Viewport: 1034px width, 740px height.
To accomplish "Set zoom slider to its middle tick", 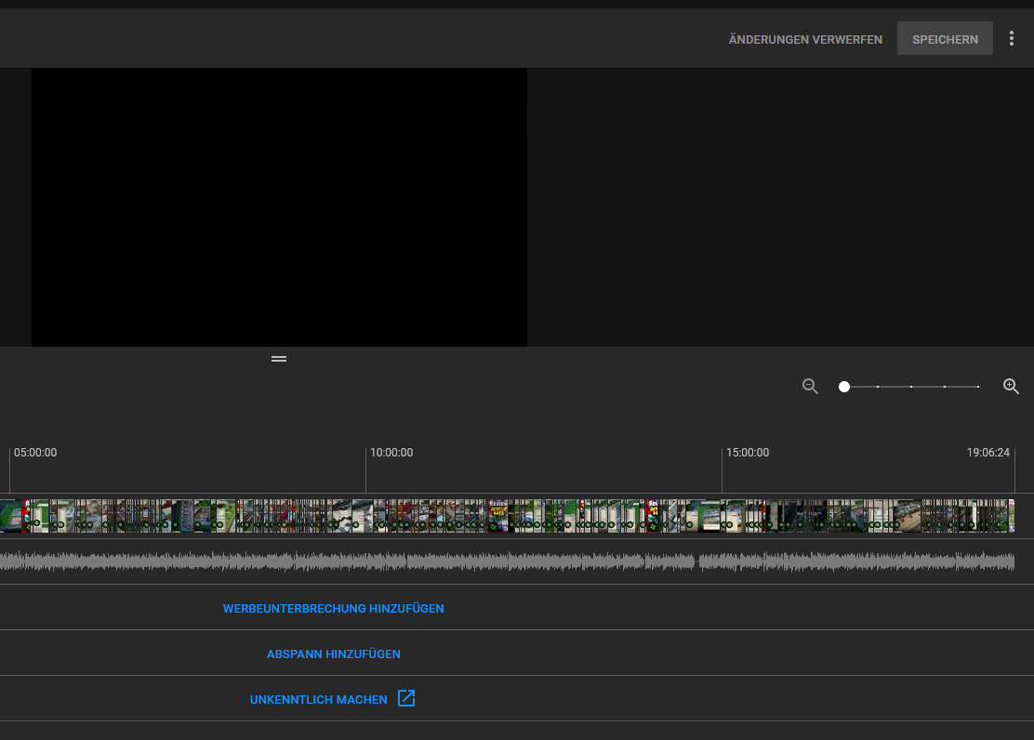I will tap(911, 387).
